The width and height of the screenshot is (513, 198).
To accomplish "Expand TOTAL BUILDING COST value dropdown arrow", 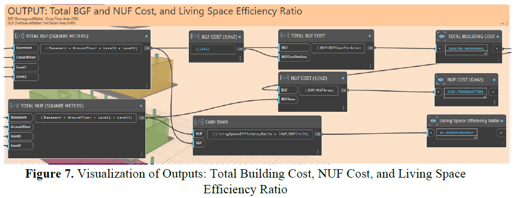I will click(x=485, y=53).
